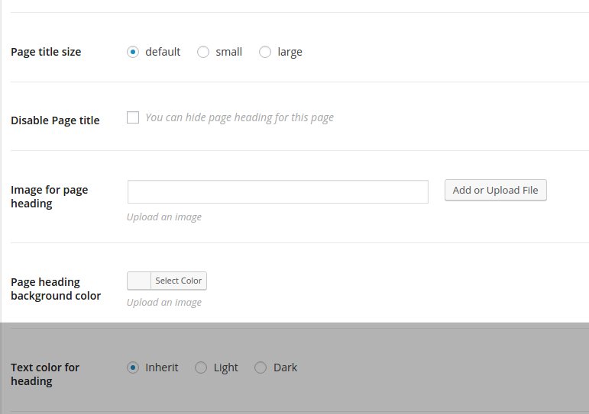Image resolution: width=589 pixels, height=414 pixels.
Task: Click the 'large' option label text
Action: (290, 52)
